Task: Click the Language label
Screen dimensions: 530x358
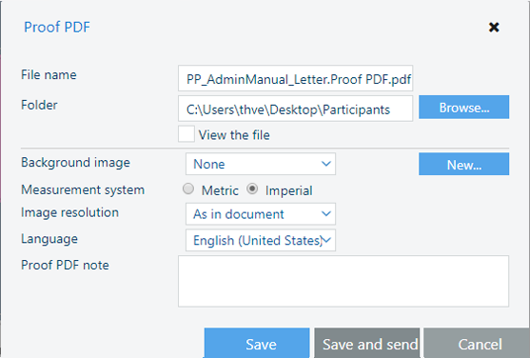Action: 49,239
